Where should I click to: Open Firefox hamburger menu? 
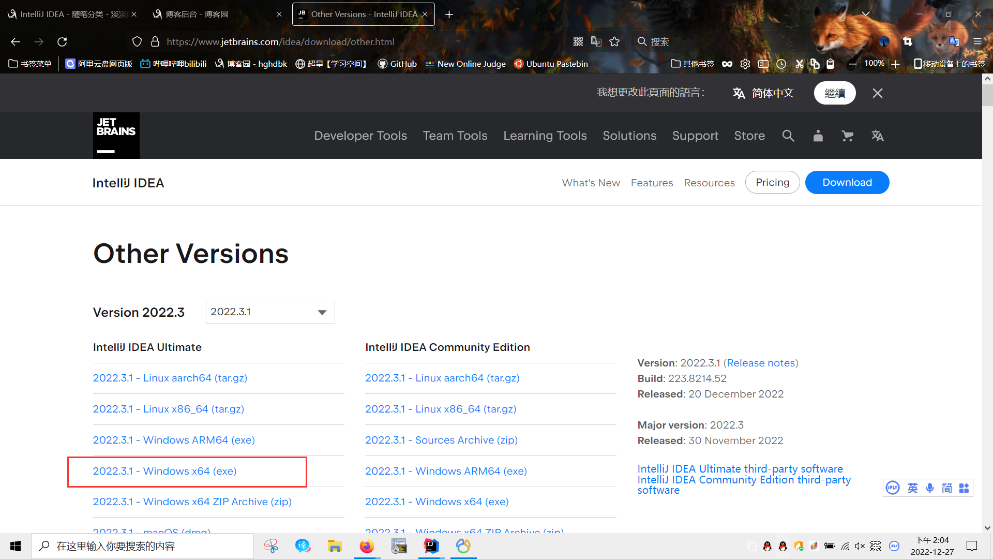click(977, 41)
